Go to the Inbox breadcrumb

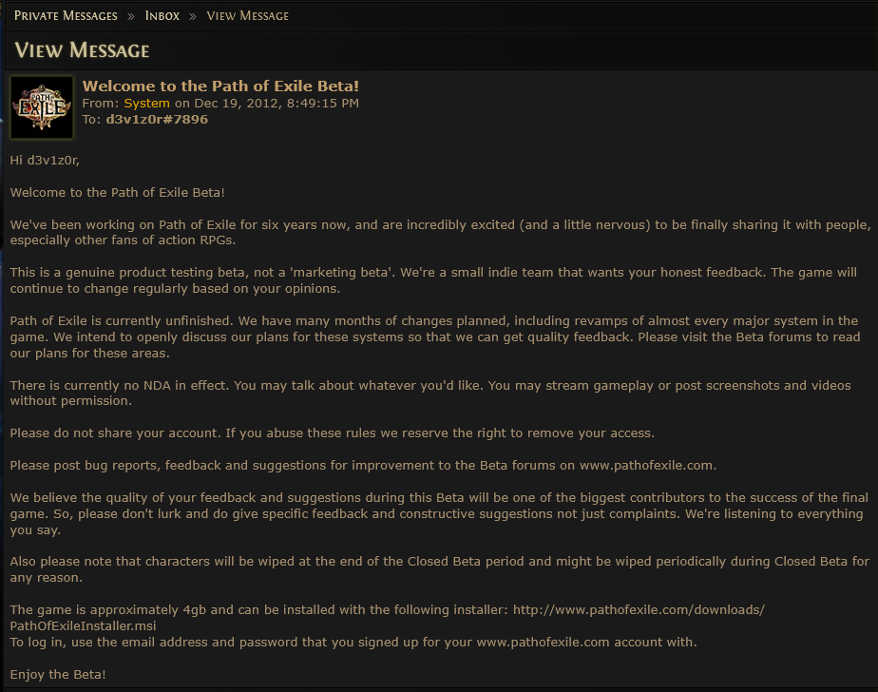(162, 16)
